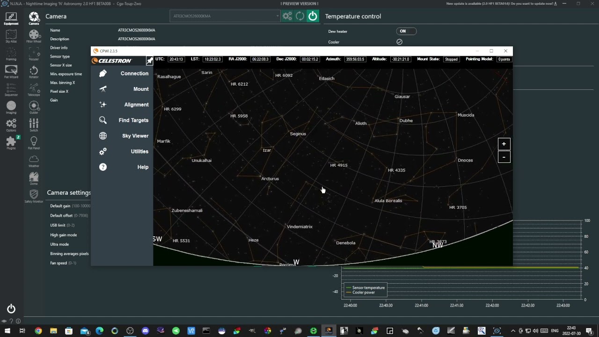Image resolution: width=599 pixels, height=337 pixels.
Task: Click the RA J2000 value field
Action: pyautogui.click(x=261, y=59)
